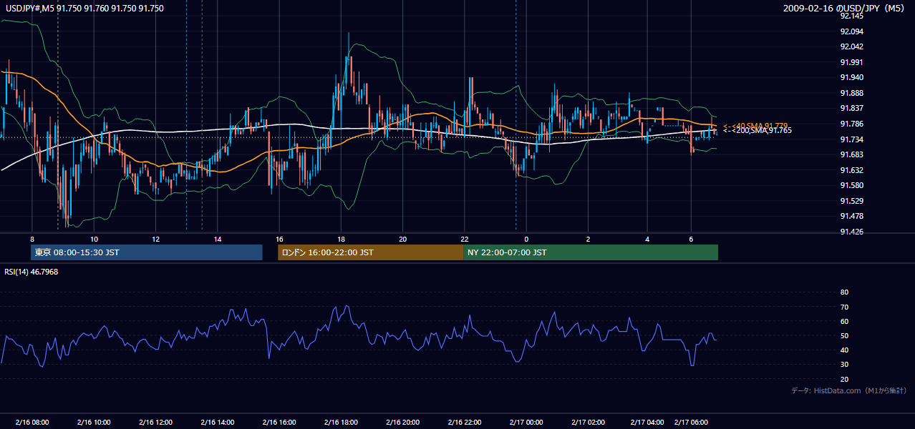Click price axis value 91.632
915x429 pixels.
(x=852, y=170)
